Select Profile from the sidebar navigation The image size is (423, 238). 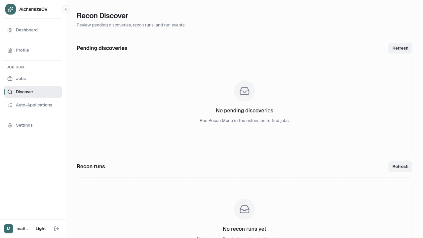(22, 50)
